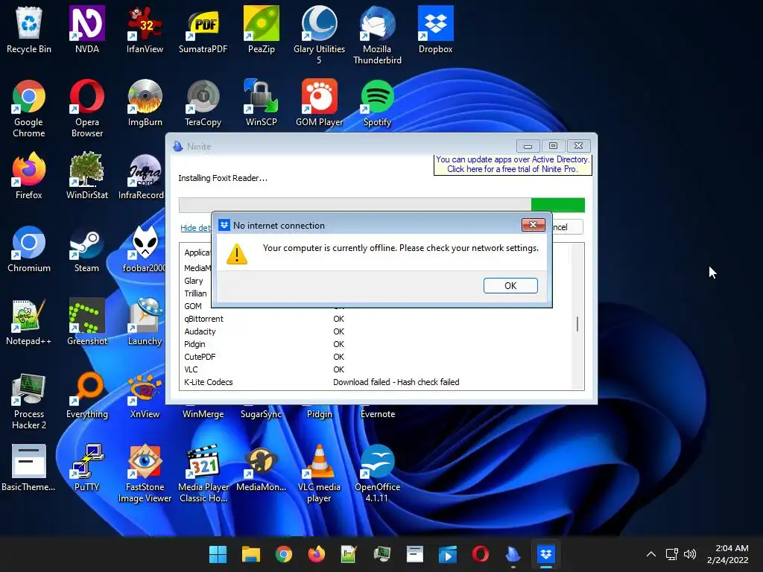Click the K-Lite Codecs download failed status
Image resolution: width=763 pixels, height=572 pixels.
coord(396,382)
